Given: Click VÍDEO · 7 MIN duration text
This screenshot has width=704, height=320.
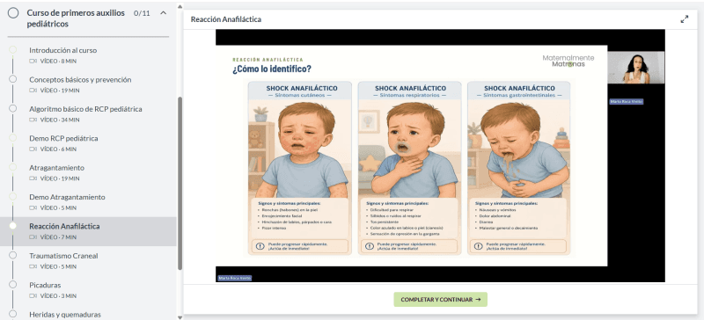Looking at the screenshot, I should 58,237.
